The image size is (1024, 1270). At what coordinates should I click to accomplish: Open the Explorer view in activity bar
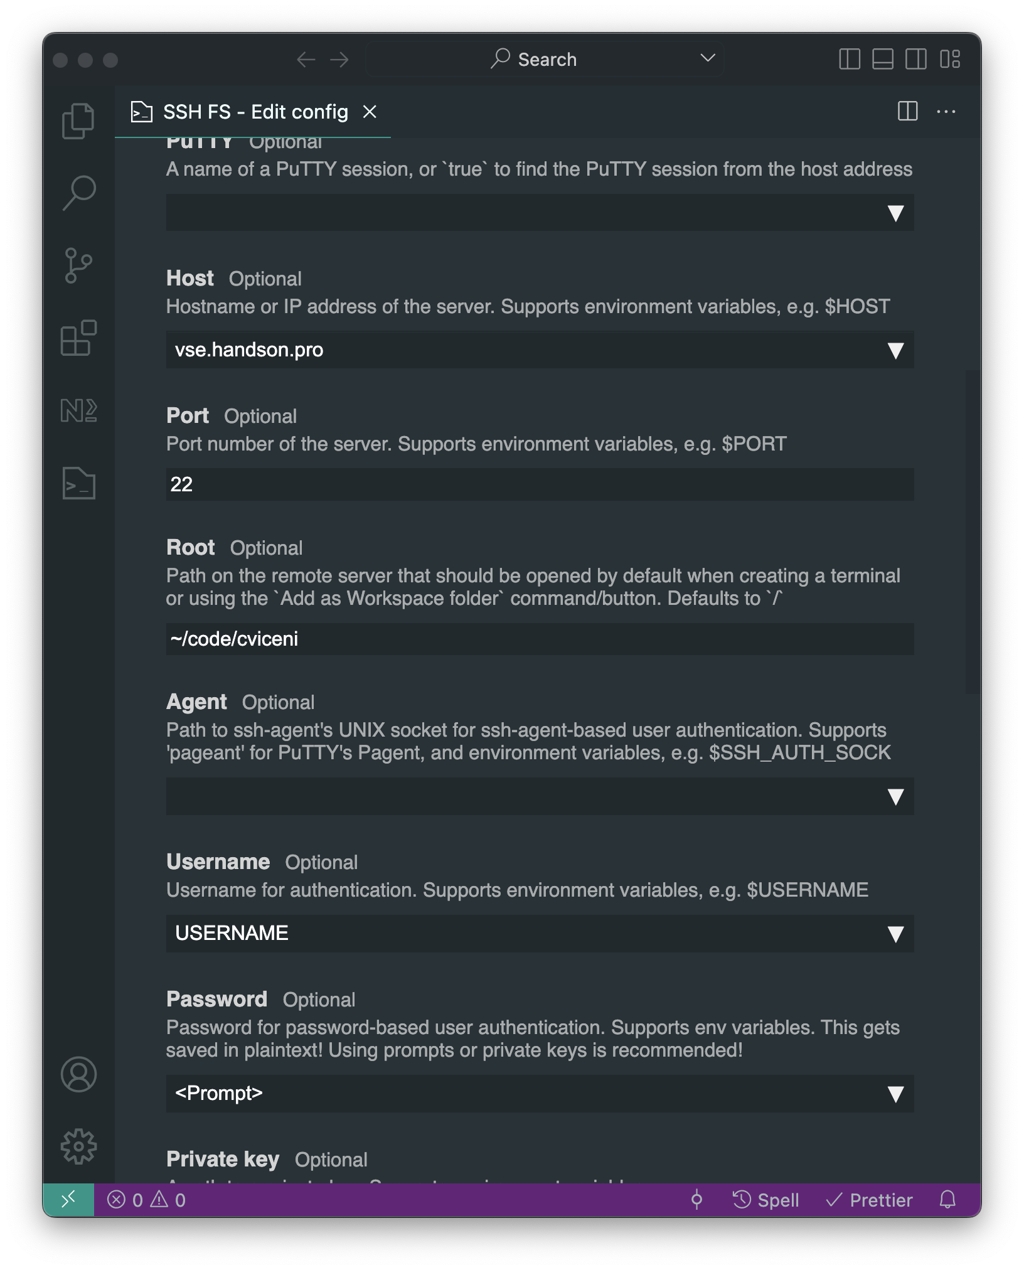click(78, 120)
